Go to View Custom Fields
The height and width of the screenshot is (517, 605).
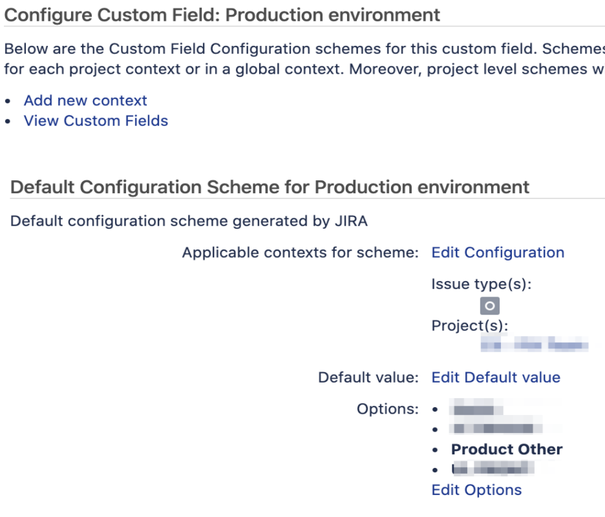tap(96, 121)
